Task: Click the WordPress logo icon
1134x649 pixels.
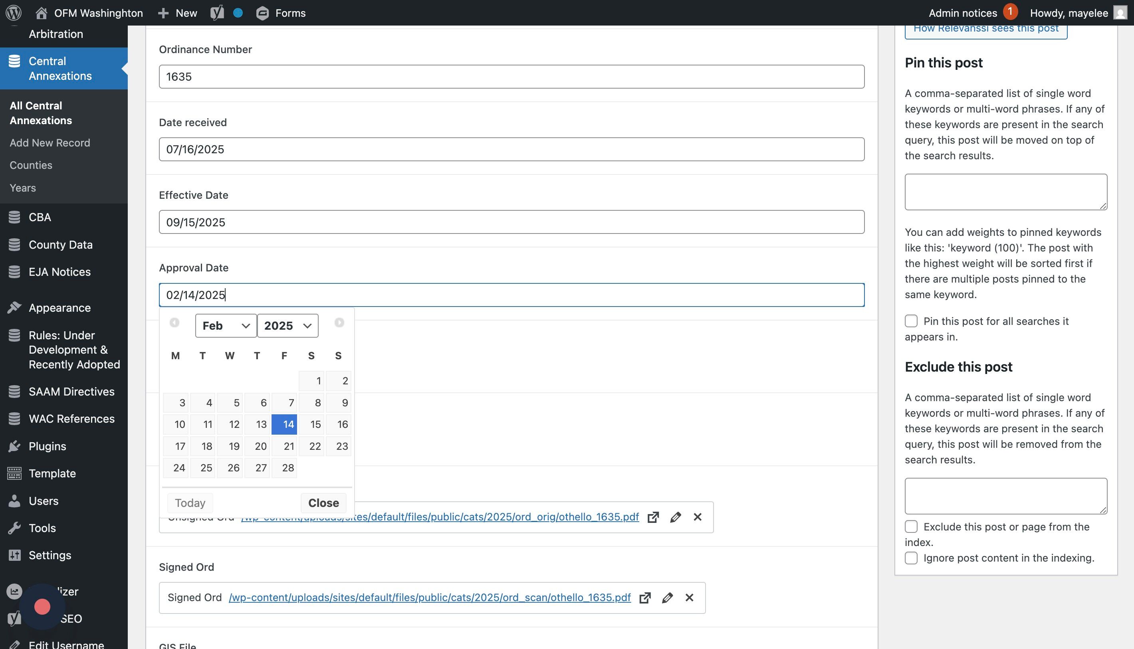Action: coord(14,13)
